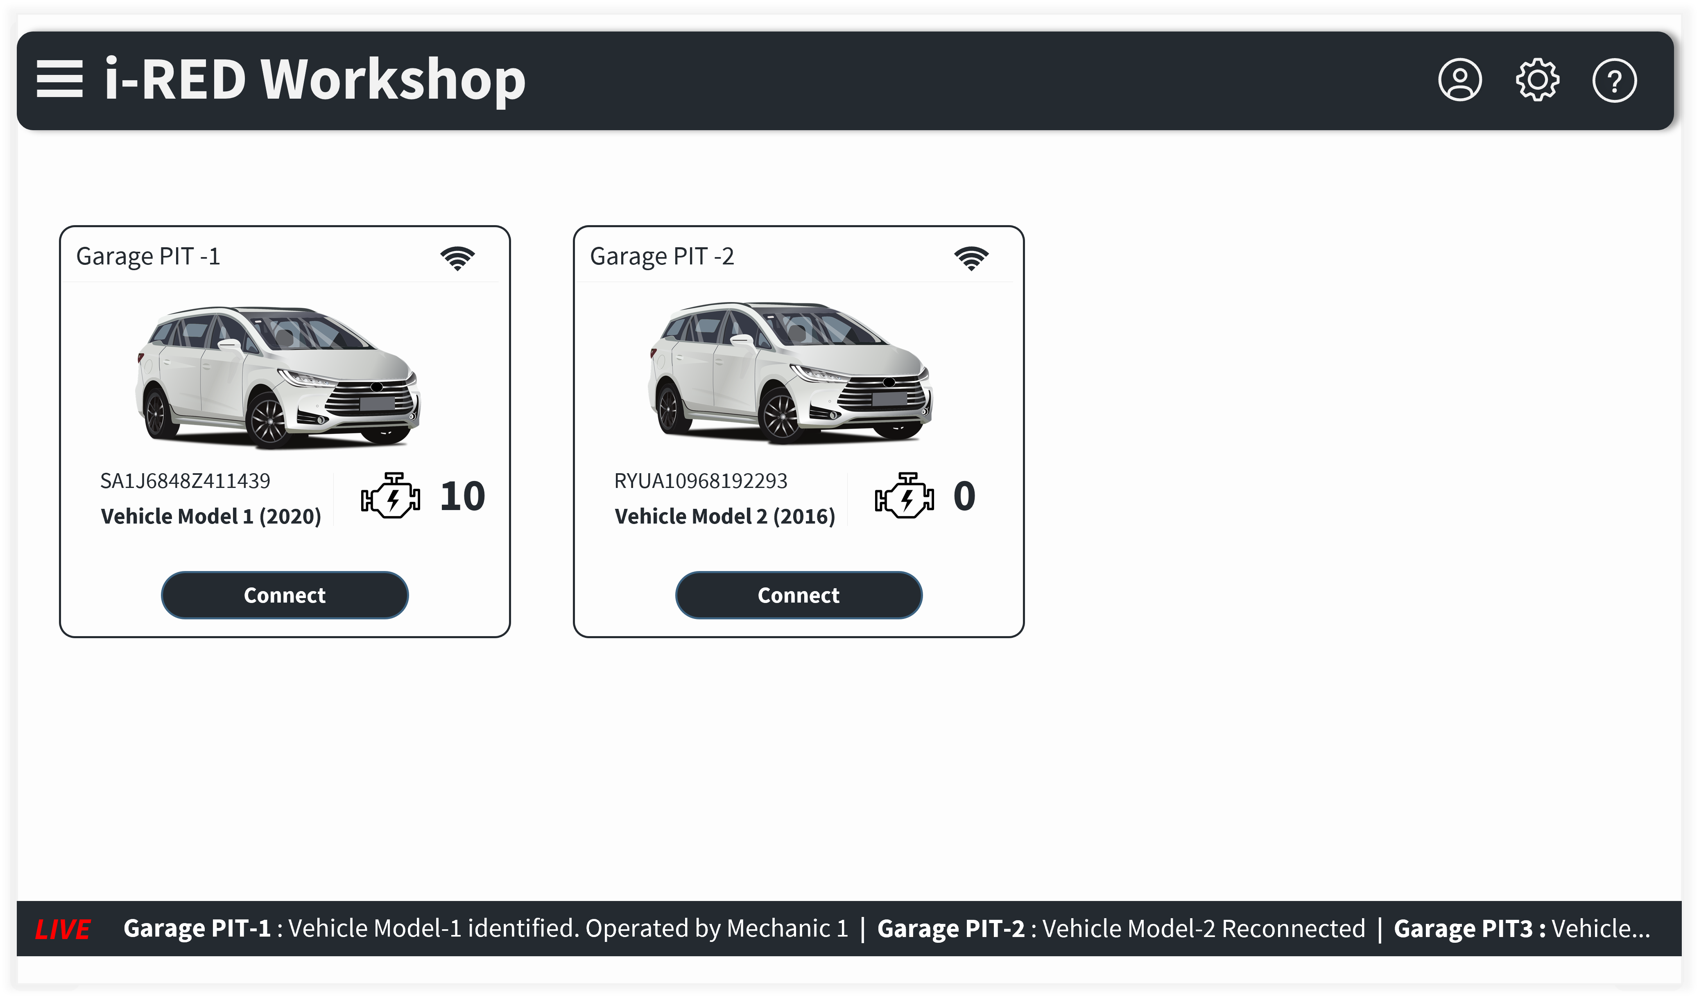Image resolution: width=1699 pixels, height=998 pixels.
Task: Click the red LIVE indicator
Action: tap(62, 929)
